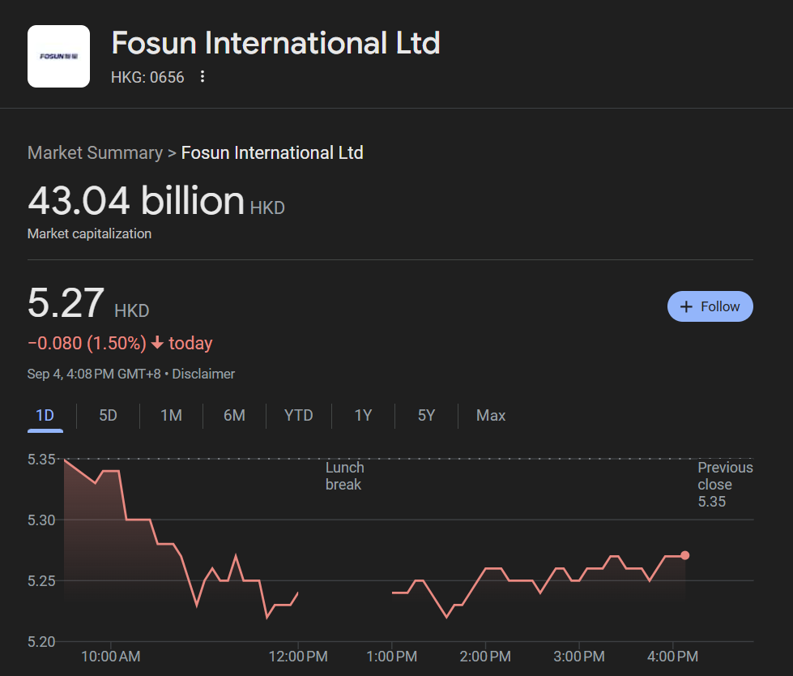Switch to the 5D chart range
The height and width of the screenshot is (676, 793).
pos(108,416)
